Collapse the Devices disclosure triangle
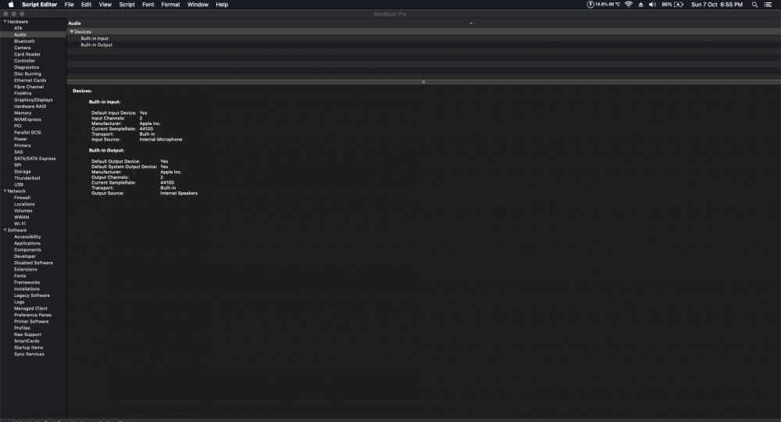Viewport: 781px width, 422px height. (72, 31)
